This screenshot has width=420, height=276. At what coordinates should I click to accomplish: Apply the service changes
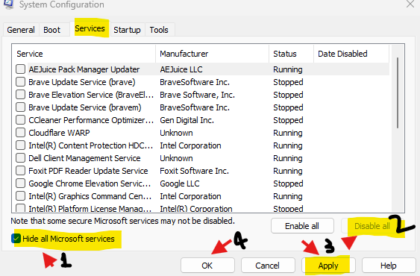(328, 266)
